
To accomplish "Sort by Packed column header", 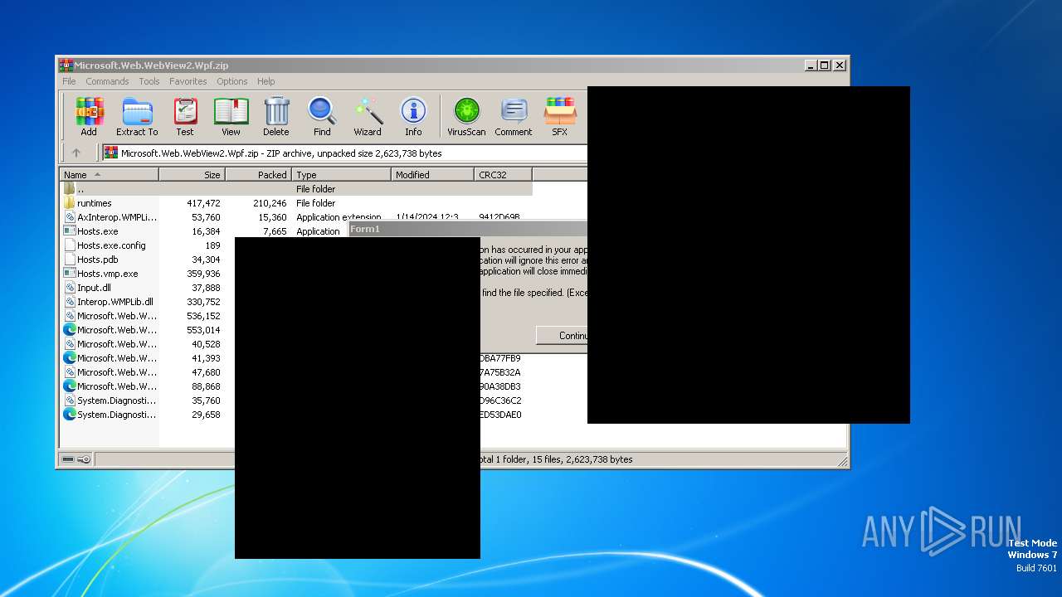I will pos(259,174).
